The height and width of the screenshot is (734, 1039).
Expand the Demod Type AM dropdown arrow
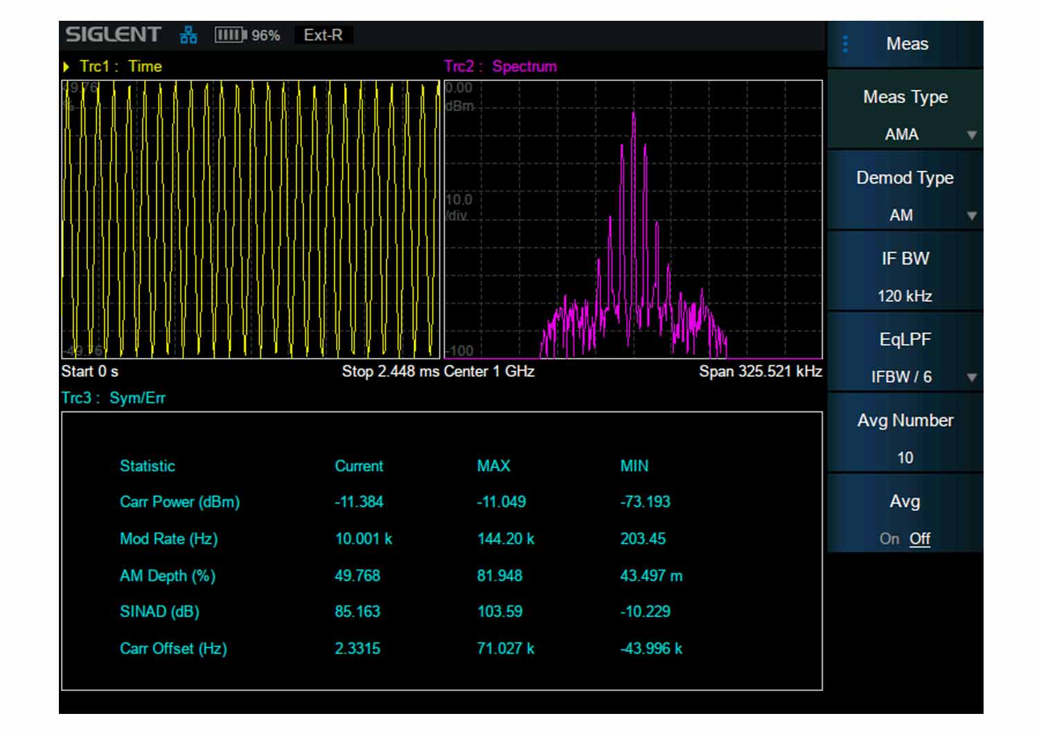(x=972, y=216)
